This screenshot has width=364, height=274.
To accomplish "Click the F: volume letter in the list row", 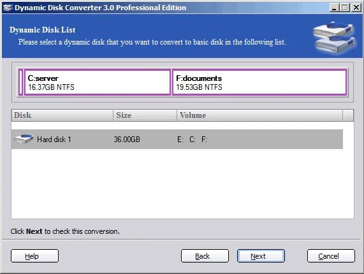I will tap(204, 140).
